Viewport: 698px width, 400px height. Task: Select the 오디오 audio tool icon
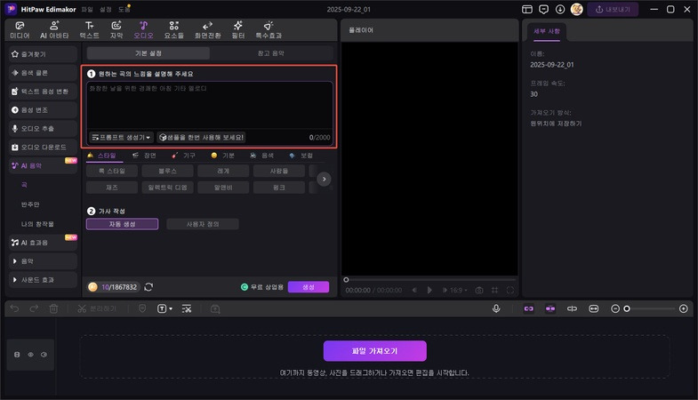point(143,30)
